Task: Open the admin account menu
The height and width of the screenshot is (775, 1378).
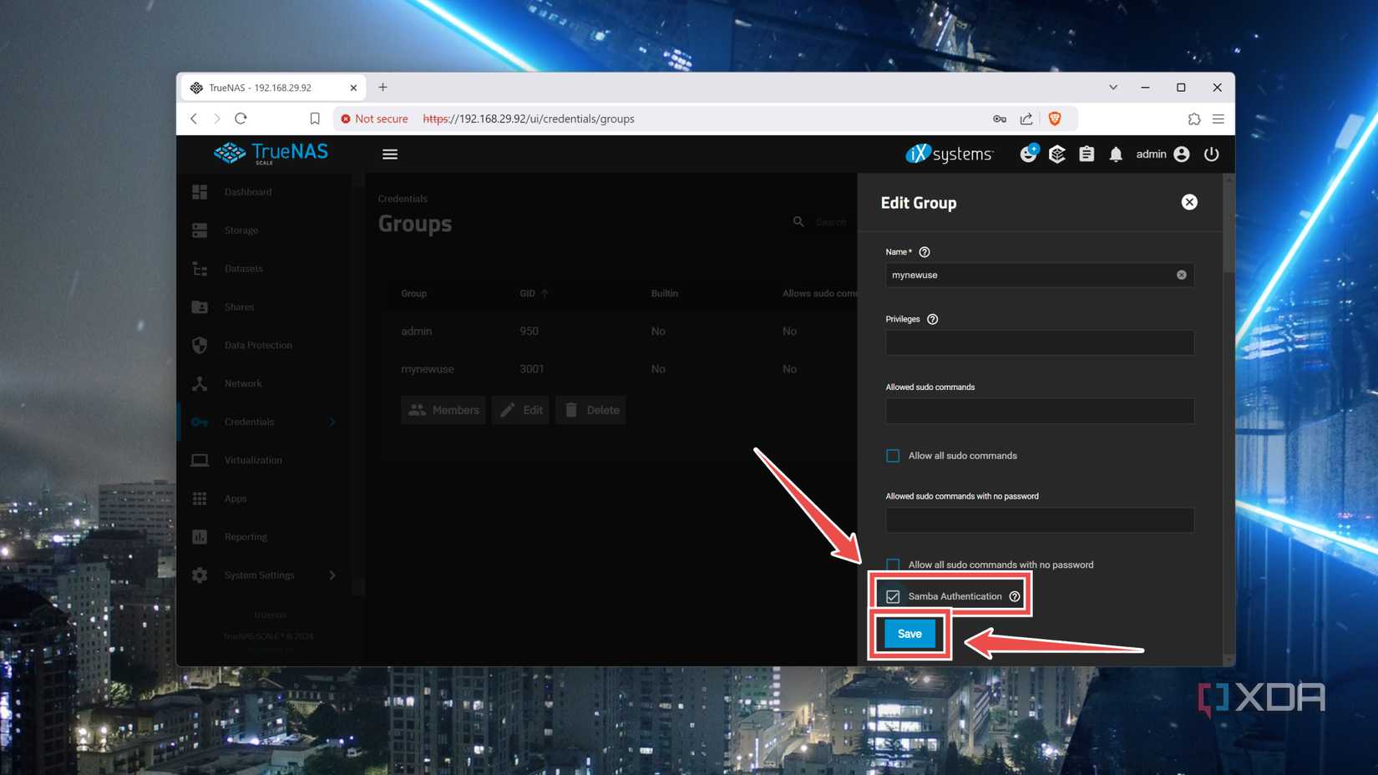Action: [x=1163, y=154]
